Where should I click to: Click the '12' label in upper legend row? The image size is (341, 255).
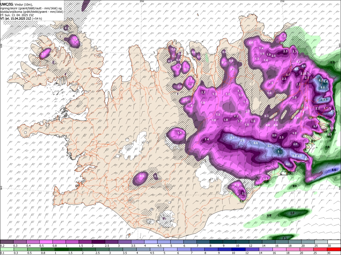click(x=250, y=246)
